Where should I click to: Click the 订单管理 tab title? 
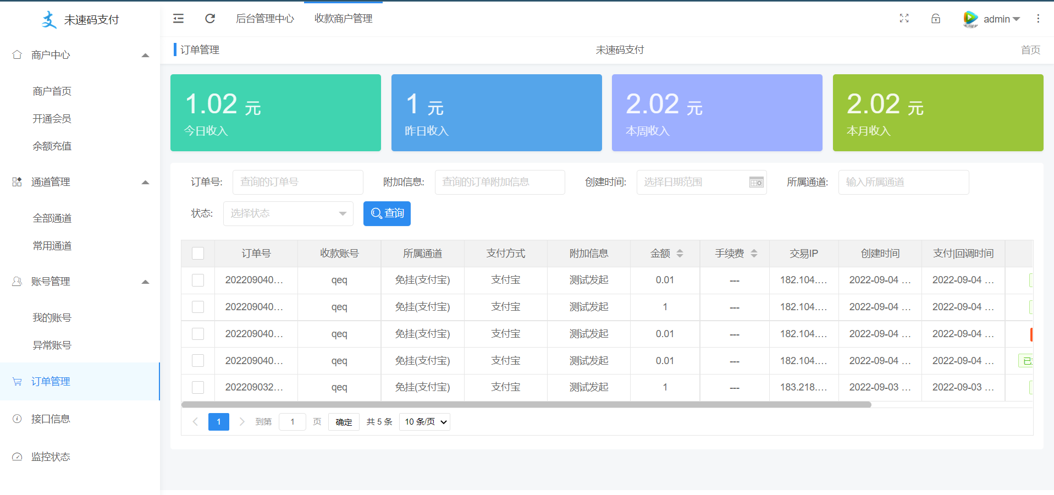tap(200, 50)
